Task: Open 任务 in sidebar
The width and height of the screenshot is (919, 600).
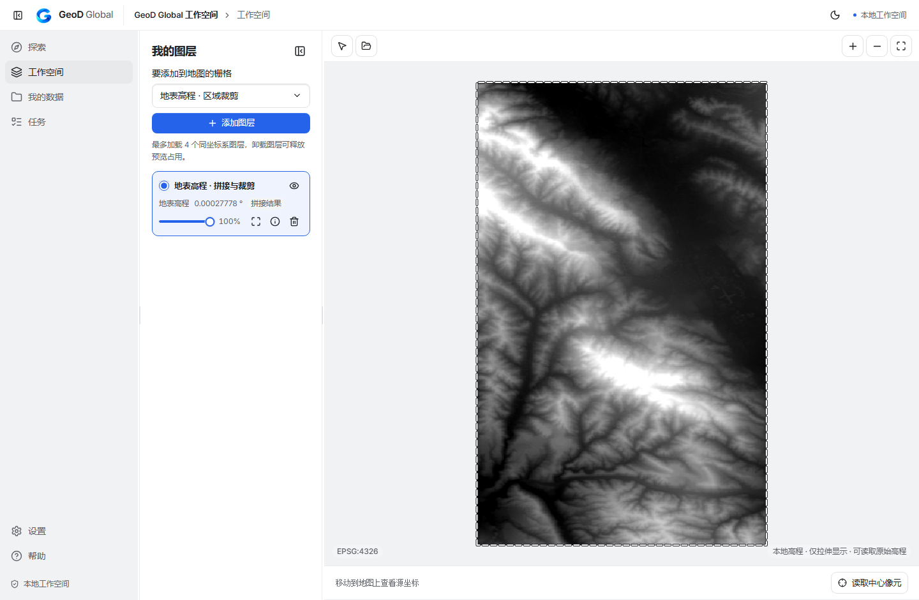Action: pyautogui.click(x=69, y=122)
